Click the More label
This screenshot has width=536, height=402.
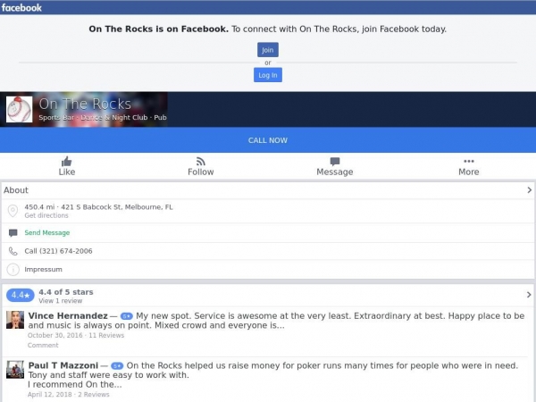coord(469,172)
